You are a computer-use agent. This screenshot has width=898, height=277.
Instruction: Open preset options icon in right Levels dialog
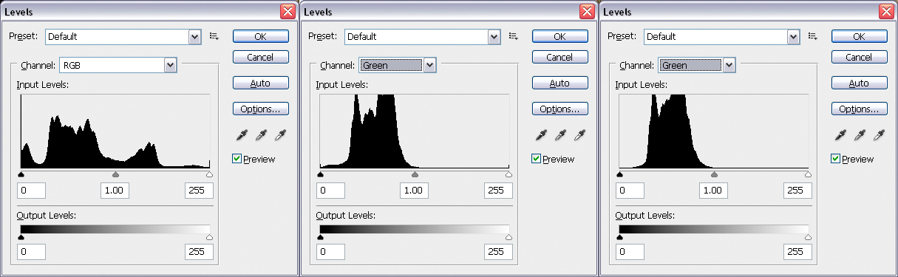point(813,35)
